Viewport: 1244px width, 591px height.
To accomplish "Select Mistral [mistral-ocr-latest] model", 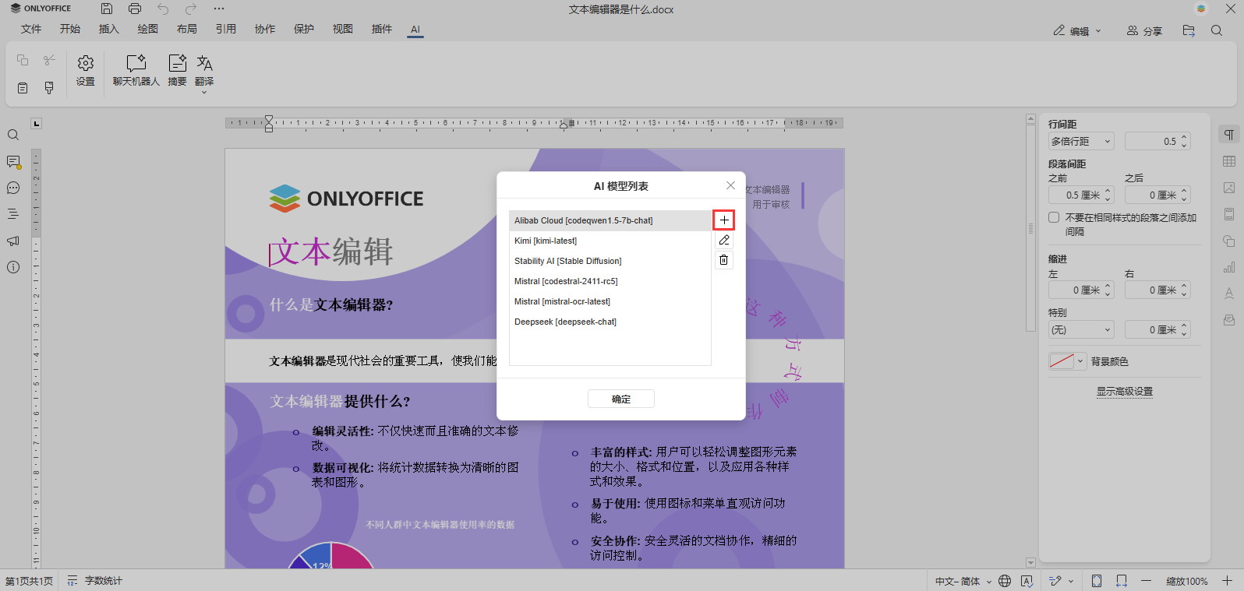I will coord(610,301).
